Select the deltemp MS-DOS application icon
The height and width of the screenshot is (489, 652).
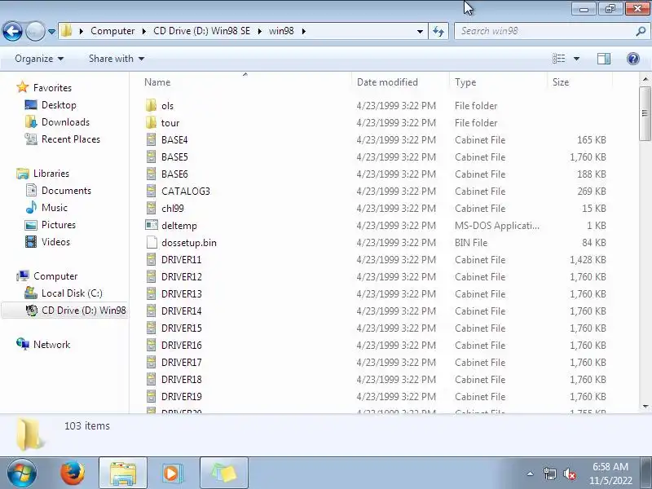[152, 225]
